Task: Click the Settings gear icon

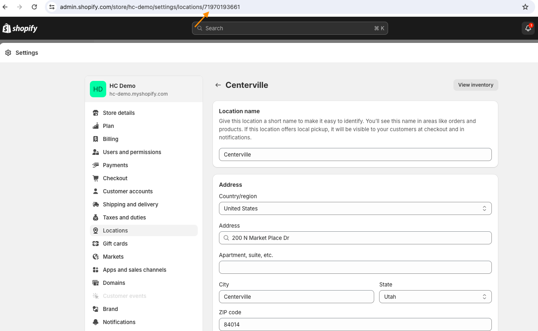Action: click(x=8, y=53)
